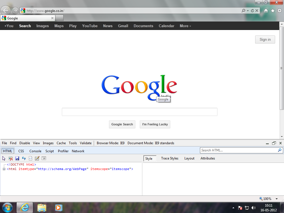Viewport: 284px width, 213px height.
Task: Switch to the Script tab
Action: (x=50, y=151)
